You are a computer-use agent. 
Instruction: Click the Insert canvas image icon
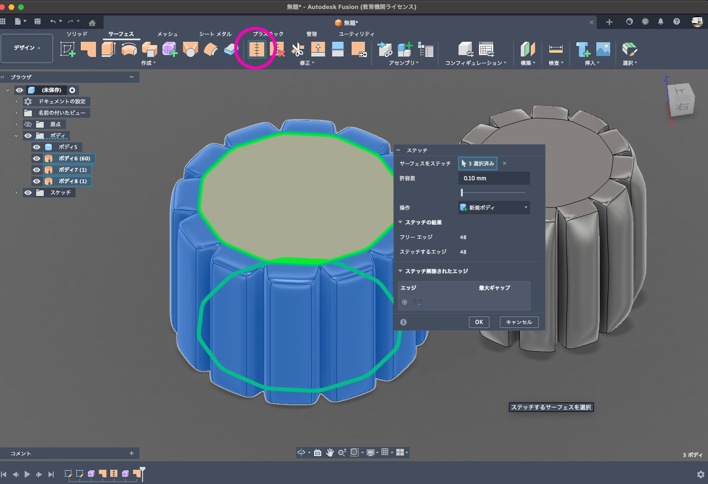click(603, 49)
